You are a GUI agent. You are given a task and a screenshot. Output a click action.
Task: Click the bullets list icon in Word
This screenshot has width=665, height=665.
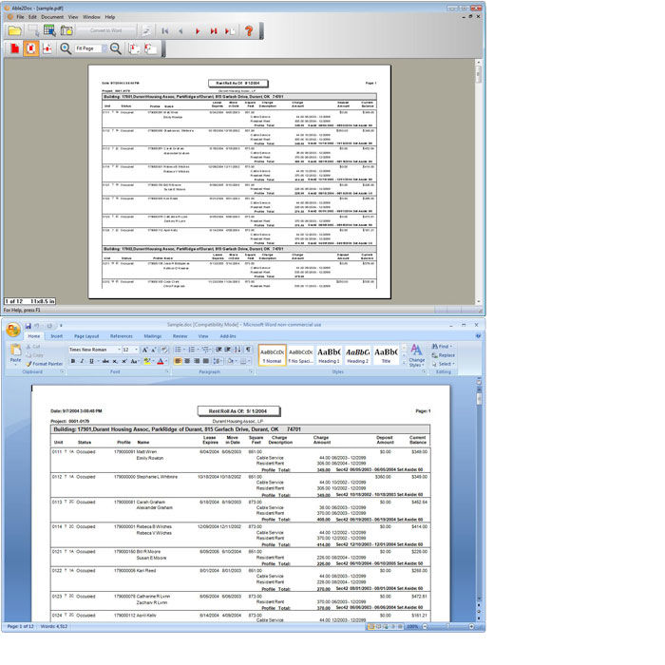[x=180, y=349]
